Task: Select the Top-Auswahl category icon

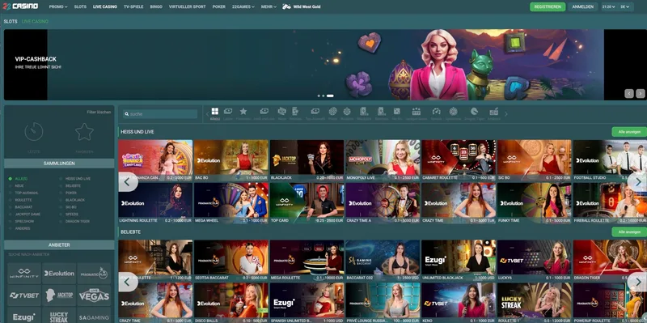Action: [315, 111]
